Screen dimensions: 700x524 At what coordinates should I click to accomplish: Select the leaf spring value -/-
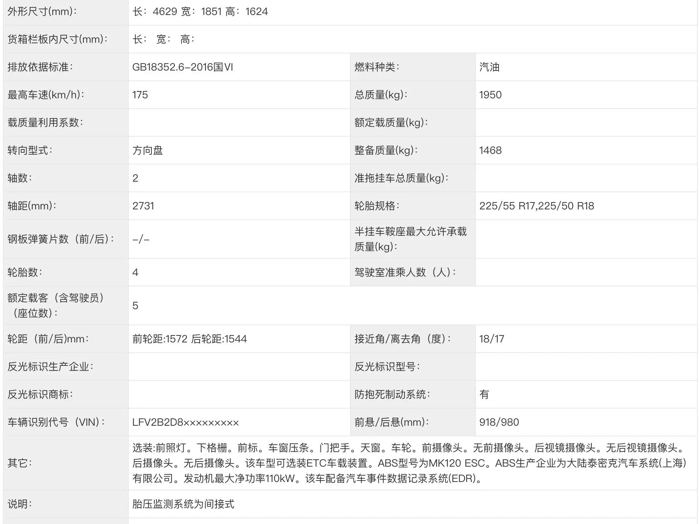[x=141, y=239]
